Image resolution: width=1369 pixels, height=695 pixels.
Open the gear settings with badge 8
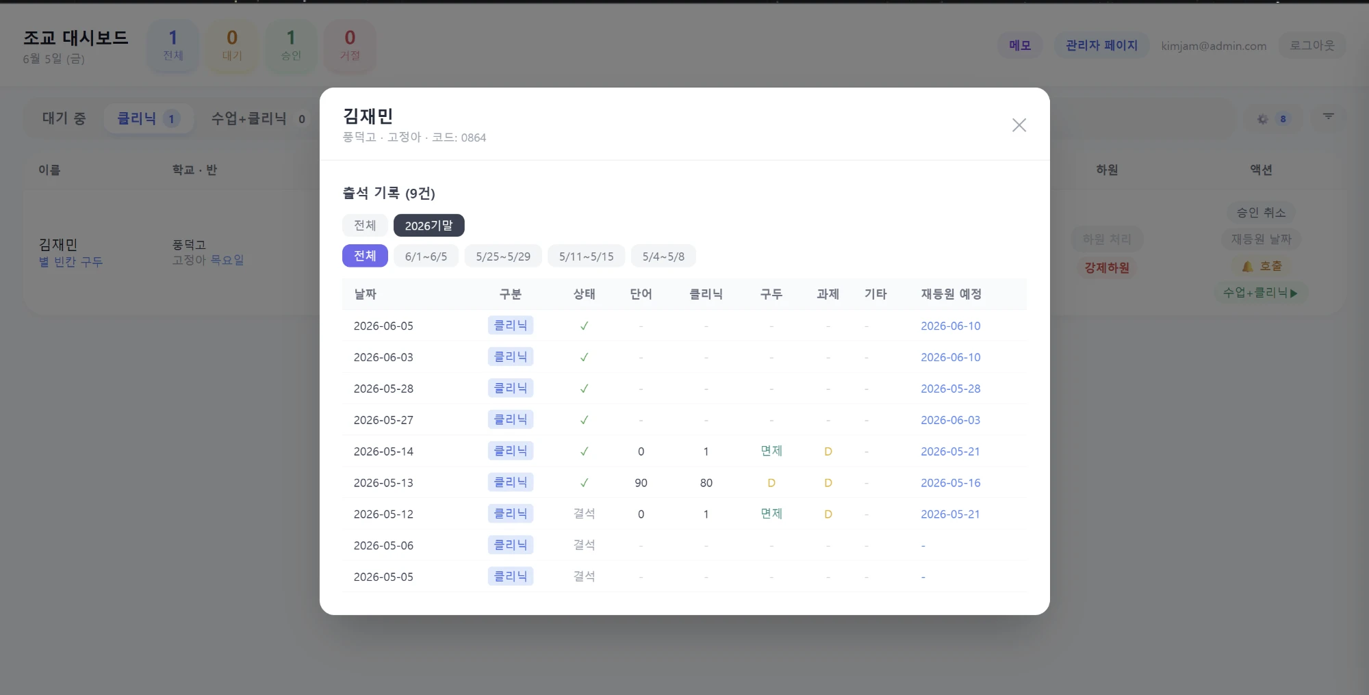(x=1272, y=119)
